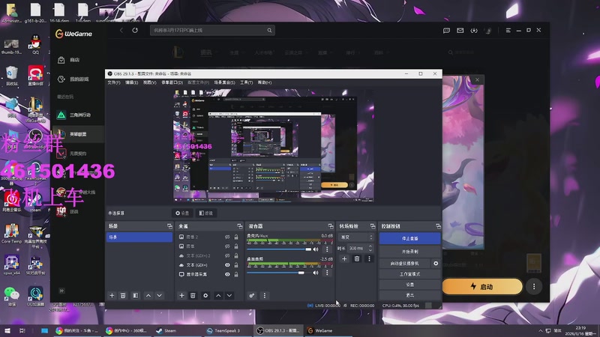Click studio mode button in OBS controls

409,274
